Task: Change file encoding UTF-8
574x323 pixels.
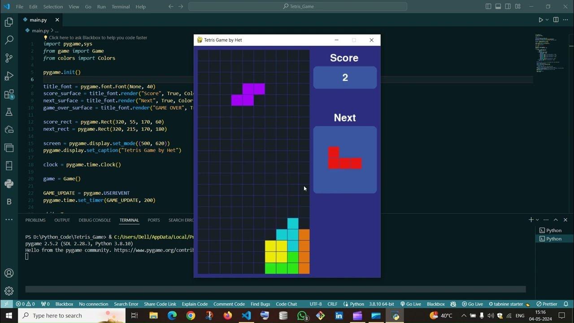Action: [316, 304]
